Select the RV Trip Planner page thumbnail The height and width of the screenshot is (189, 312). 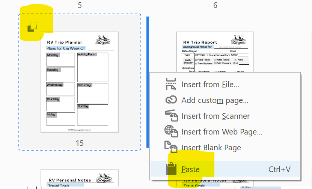(80, 82)
